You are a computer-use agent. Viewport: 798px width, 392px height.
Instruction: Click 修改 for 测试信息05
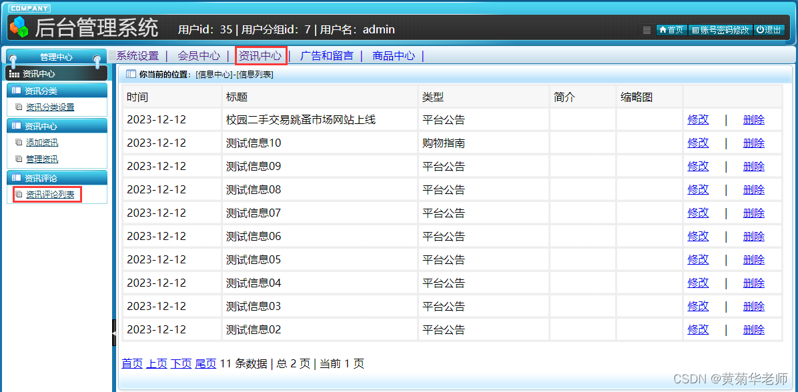click(698, 259)
